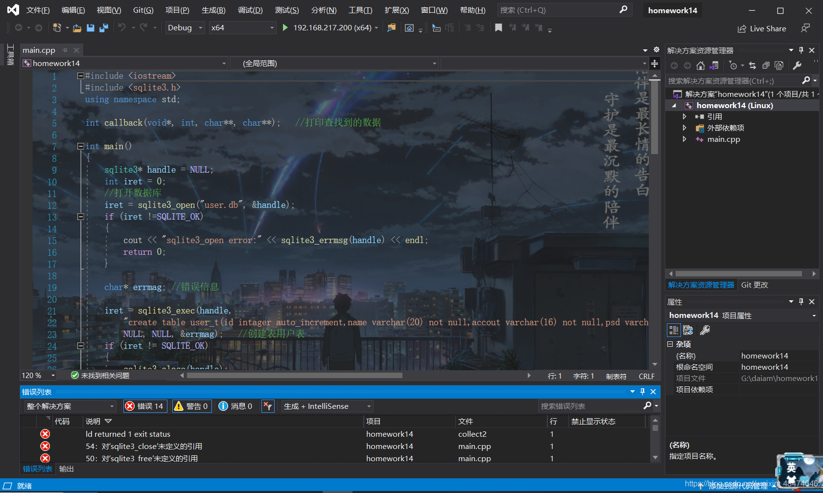Expand the main.cpp node in Solution Explorer
This screenshot has width=823, height=493.
[684, 139]
